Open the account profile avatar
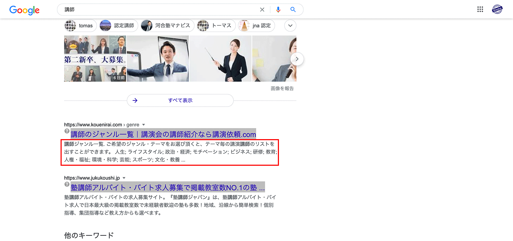Screen dimensions: 513x241 coord(497,10)
